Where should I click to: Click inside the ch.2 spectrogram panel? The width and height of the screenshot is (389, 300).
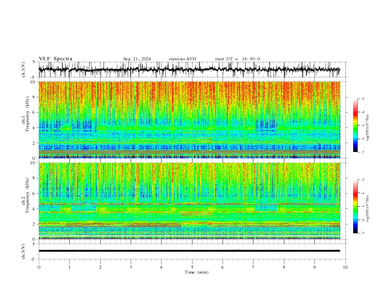pyautogui.click(x=190, y=201)
